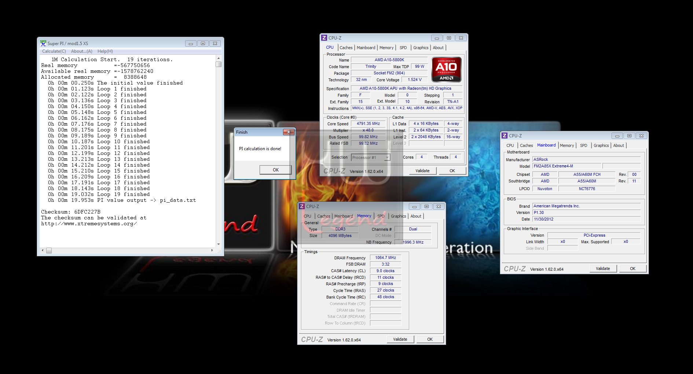693x374 pixels.
Task: Select About tab in the CPU-Z Mainboard window
Action: click(619, 145)
